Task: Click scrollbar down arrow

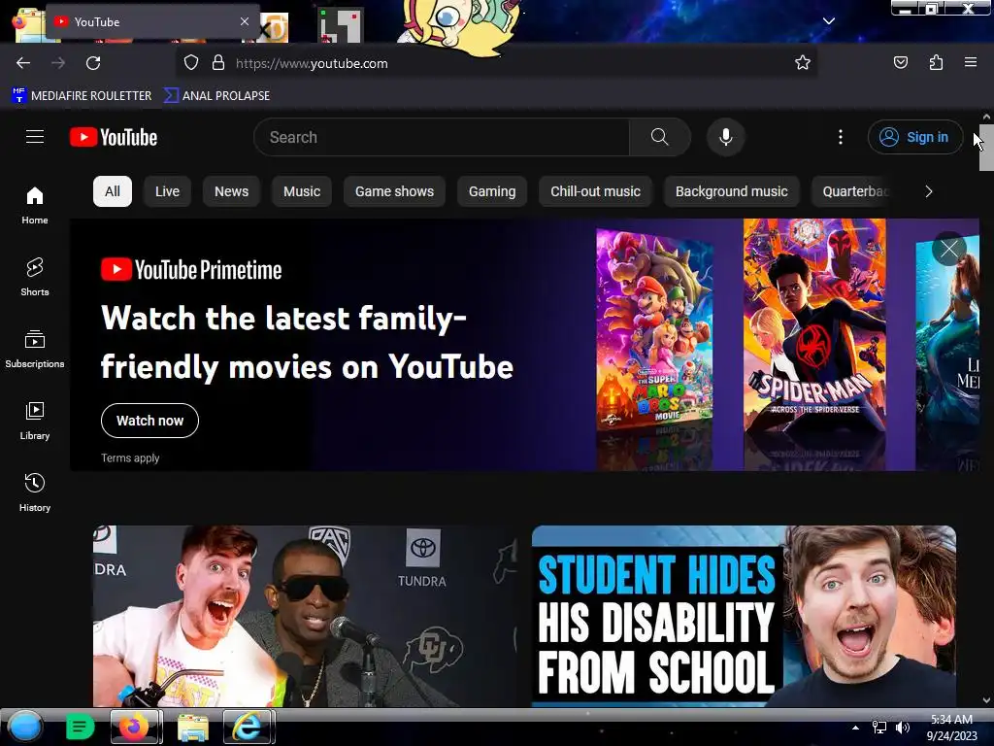Action: (986, 700)
